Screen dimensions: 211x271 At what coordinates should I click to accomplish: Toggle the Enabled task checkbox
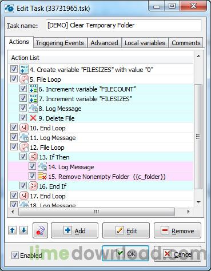click(x=15, y=256)
